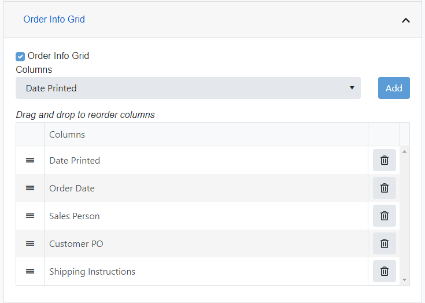425x303 pixels.
Task: Click the Order Info Grid header link
Action: [x=54, y=19]
